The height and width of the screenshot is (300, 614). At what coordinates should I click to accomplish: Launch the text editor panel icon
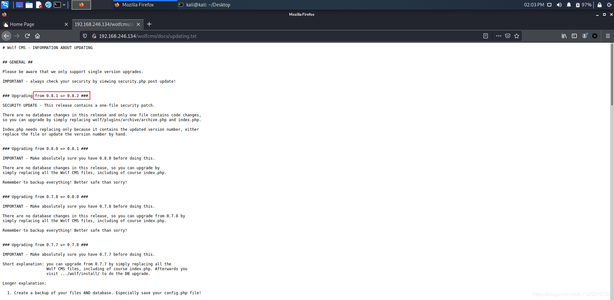pyautogui.click(x=39, y=5)
